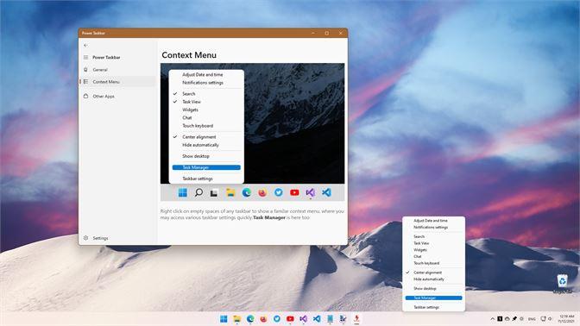The width and height of the screenshot is (580, 326).
Task: Click the ENG language indicator in the tray
Action: (x=532, y=319)
